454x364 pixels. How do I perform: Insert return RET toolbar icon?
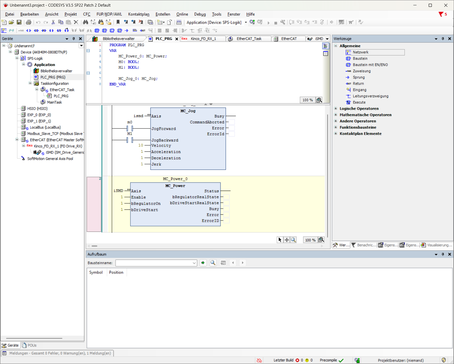(143, 31)
